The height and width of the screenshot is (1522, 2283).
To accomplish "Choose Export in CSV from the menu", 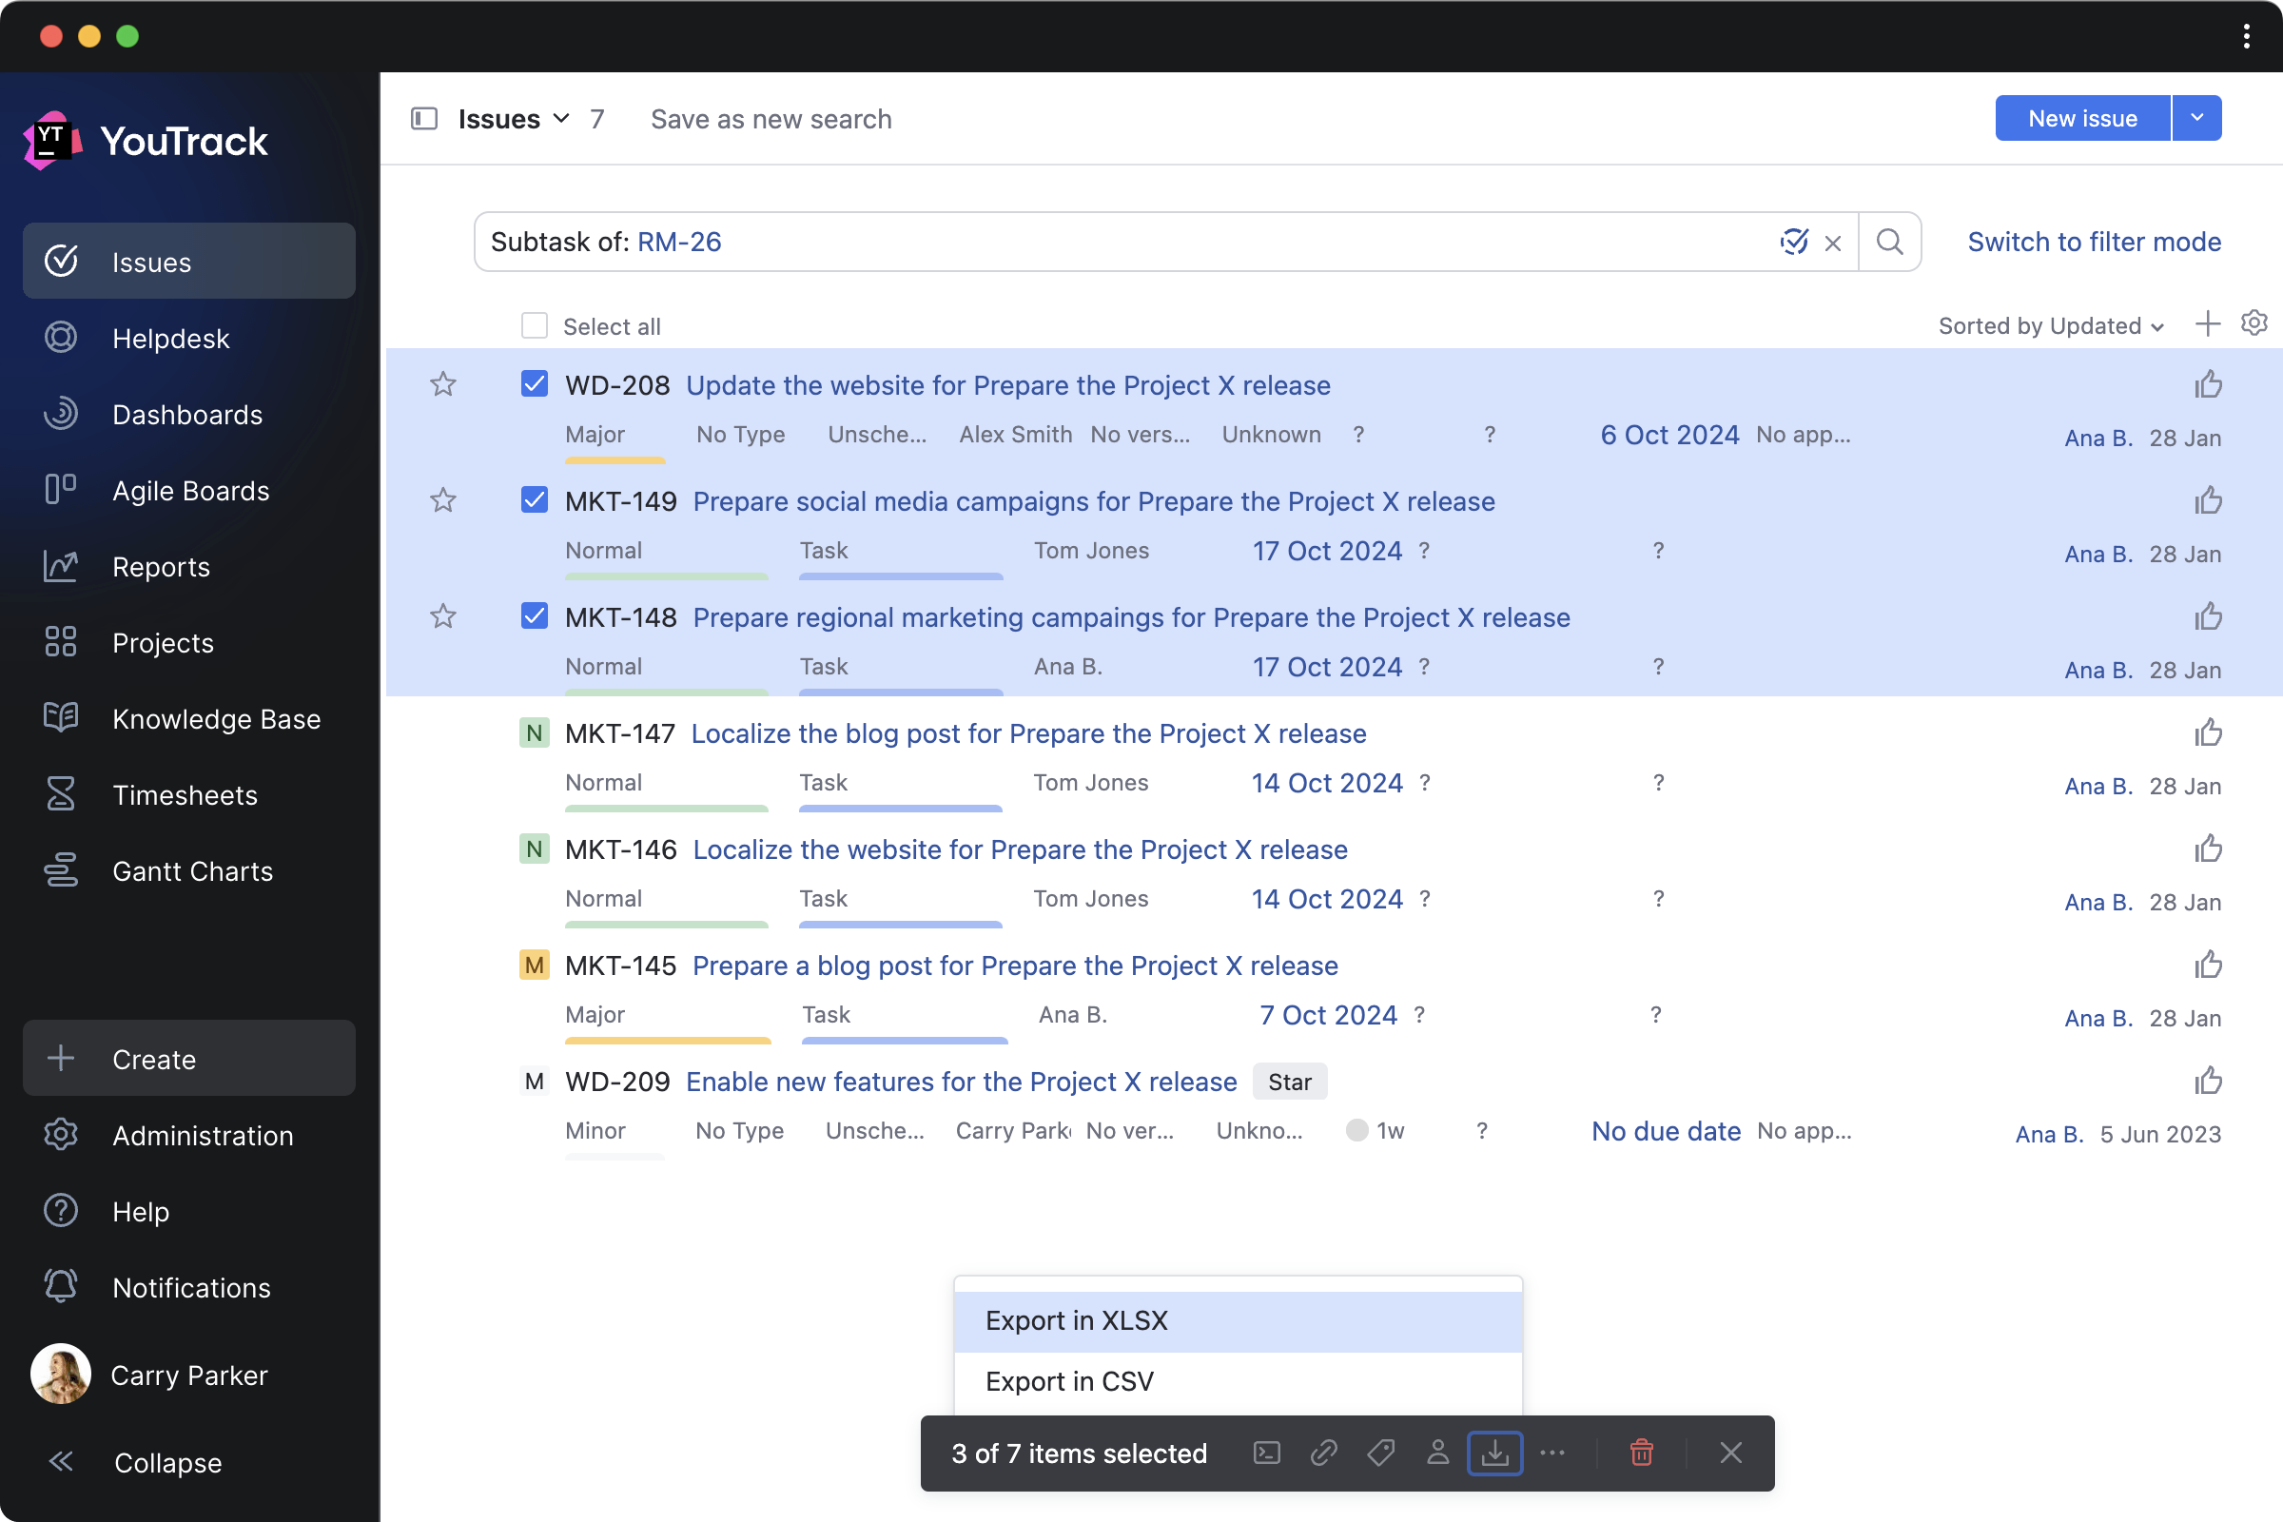I will pyautogui.click(x=1068, y=1380).
